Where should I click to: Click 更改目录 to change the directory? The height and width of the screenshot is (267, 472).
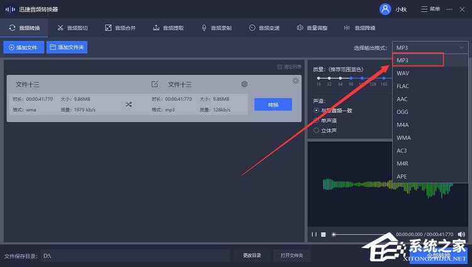pos(252,256)
